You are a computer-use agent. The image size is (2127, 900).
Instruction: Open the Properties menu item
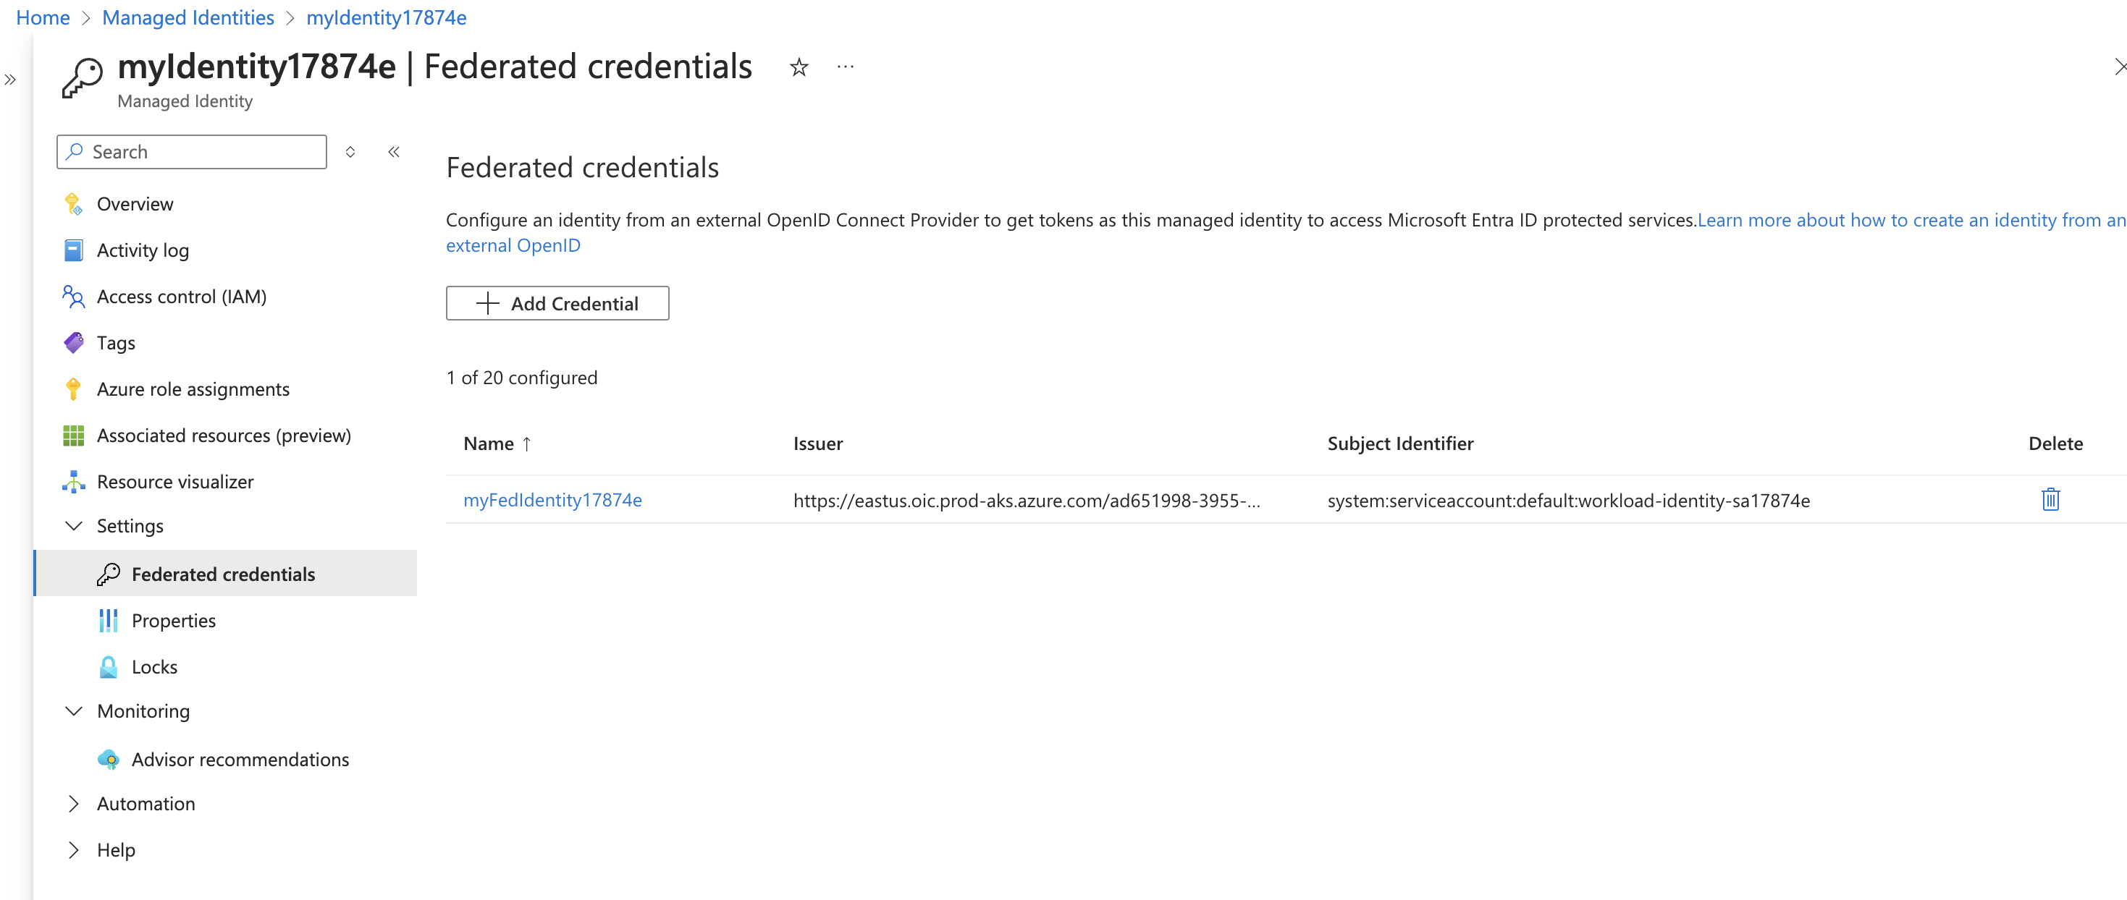pos(174,621)
